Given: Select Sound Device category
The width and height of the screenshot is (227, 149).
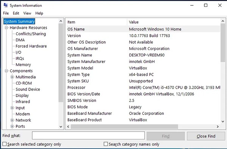Looking at the screenshot, I should pyautogui.click(x=28, y=89).
